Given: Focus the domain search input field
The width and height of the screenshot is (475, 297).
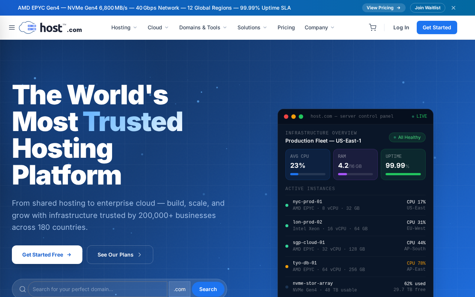Looking at the screenshot, I should [x=98, y=289].
